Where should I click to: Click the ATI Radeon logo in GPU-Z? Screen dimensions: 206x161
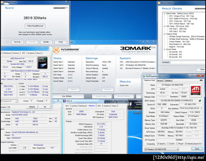195,90
